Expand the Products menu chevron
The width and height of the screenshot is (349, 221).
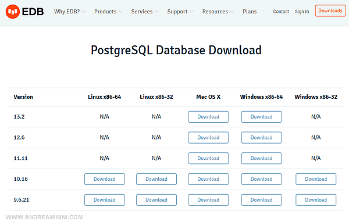pyautogui.click(x=120, y=12)
